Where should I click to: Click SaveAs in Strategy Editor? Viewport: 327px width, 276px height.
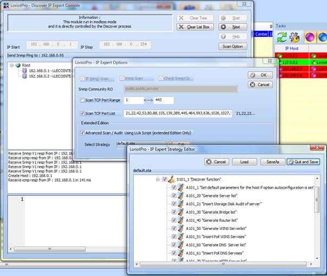272,162
